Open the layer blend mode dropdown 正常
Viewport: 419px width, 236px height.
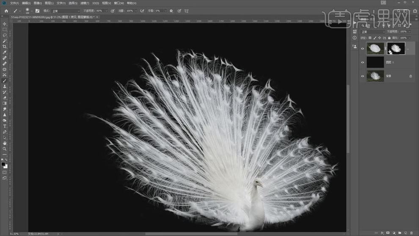point(372,32)
